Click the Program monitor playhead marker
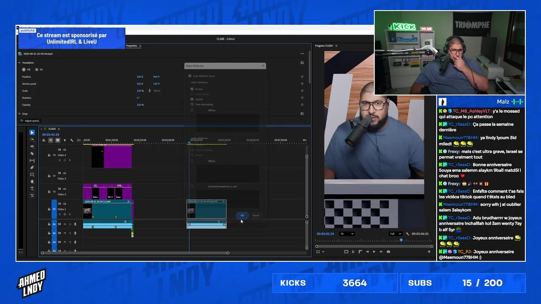The image size is (541, 304). (x=401, y=240)
